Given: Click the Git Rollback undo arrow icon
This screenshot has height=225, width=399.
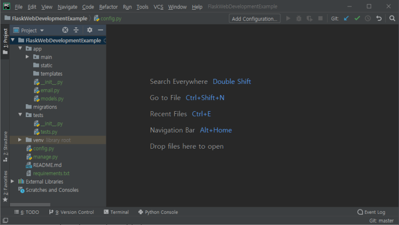Looking at the screenshot, I should pos(379,19).
